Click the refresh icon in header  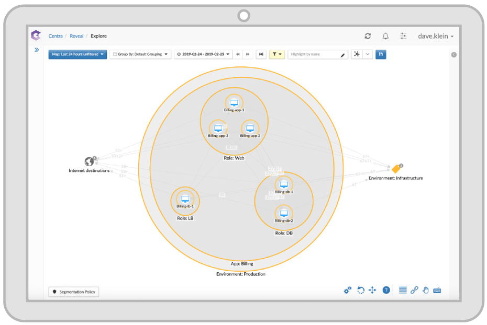pyautogui.click(x=368, y=36)
